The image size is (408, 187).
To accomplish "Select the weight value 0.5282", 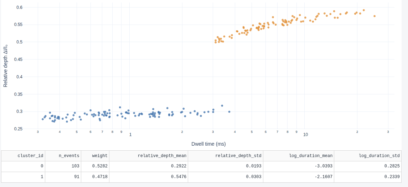I will tap(95, 166).
